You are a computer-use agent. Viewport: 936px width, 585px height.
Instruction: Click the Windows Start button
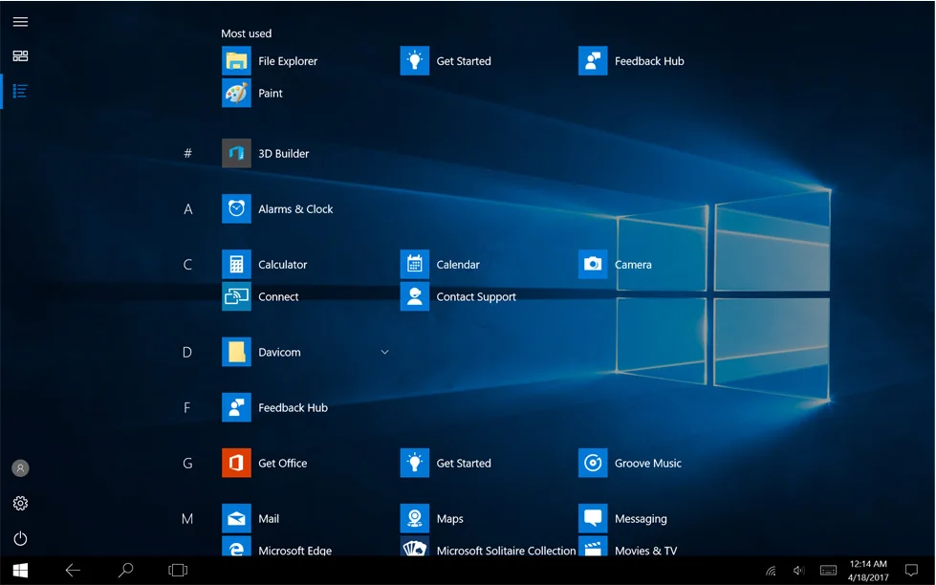(x=20, y=571)
